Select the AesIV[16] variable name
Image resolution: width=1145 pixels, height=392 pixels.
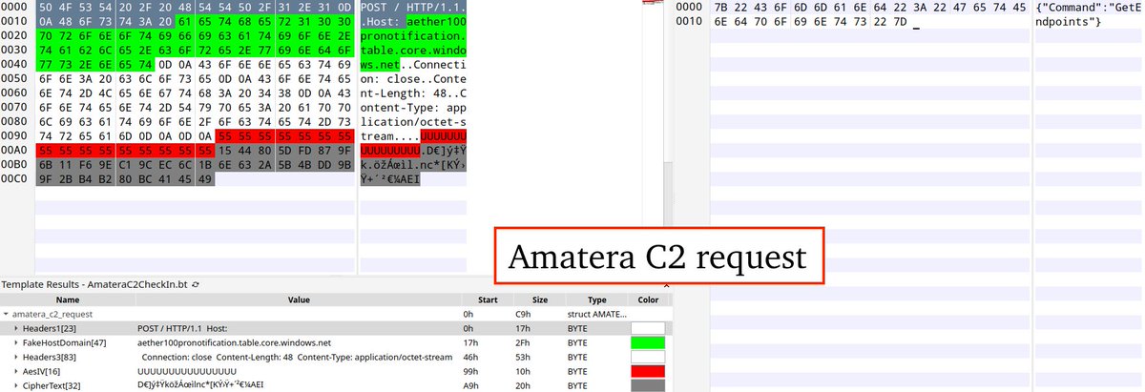point(41,370)
